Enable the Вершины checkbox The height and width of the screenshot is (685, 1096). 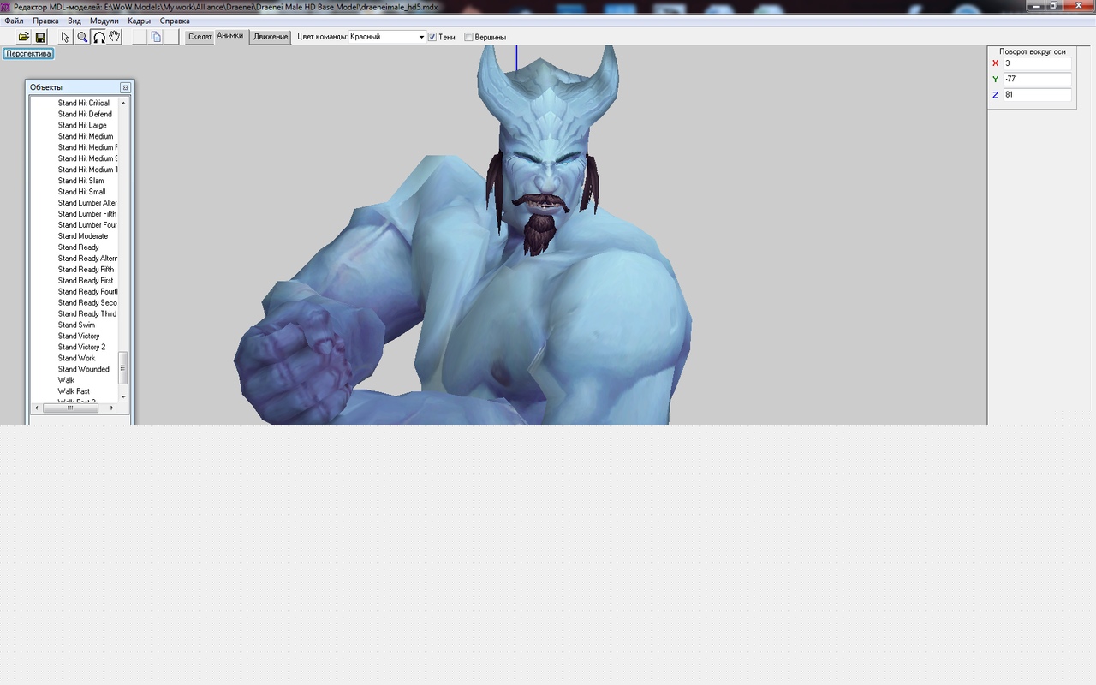tap(468, 37)
